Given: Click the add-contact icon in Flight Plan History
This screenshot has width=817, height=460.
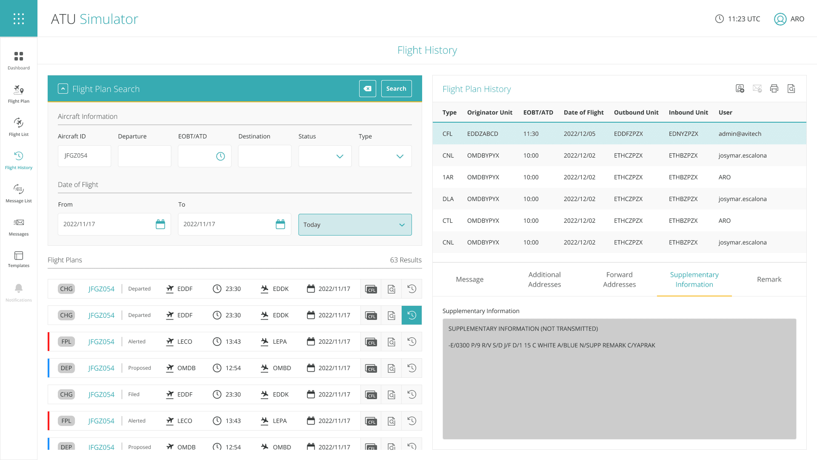Looking at the screenshot, I should tap(740, 89).
